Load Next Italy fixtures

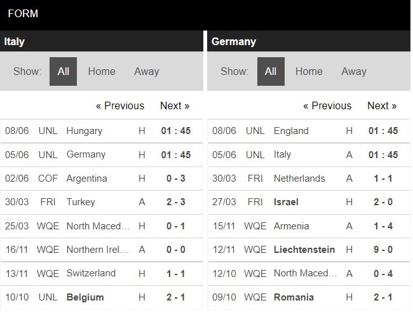click(x=175, y=105)
